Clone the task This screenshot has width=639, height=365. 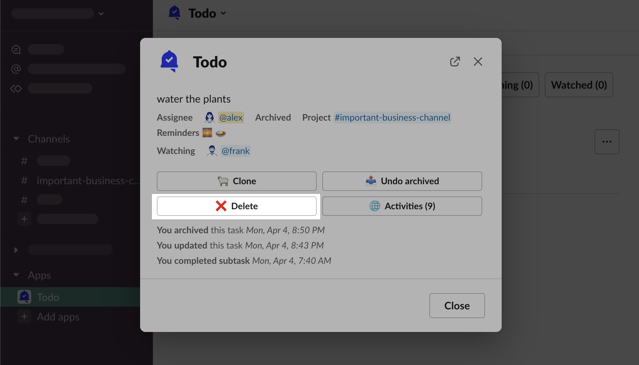coord(236,181)
